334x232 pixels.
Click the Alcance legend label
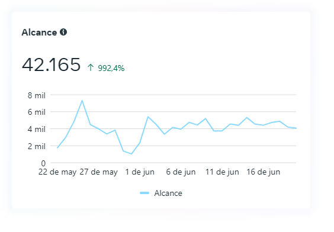coord(168,194)
